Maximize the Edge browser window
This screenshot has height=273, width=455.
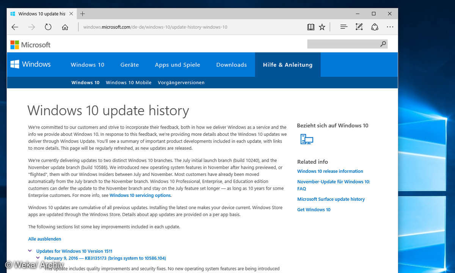(x=374, y=14)
